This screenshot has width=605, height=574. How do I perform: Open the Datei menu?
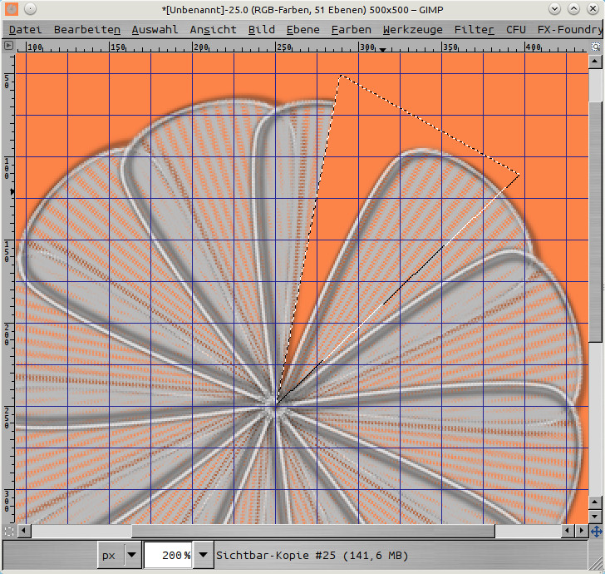click(25, 29)
